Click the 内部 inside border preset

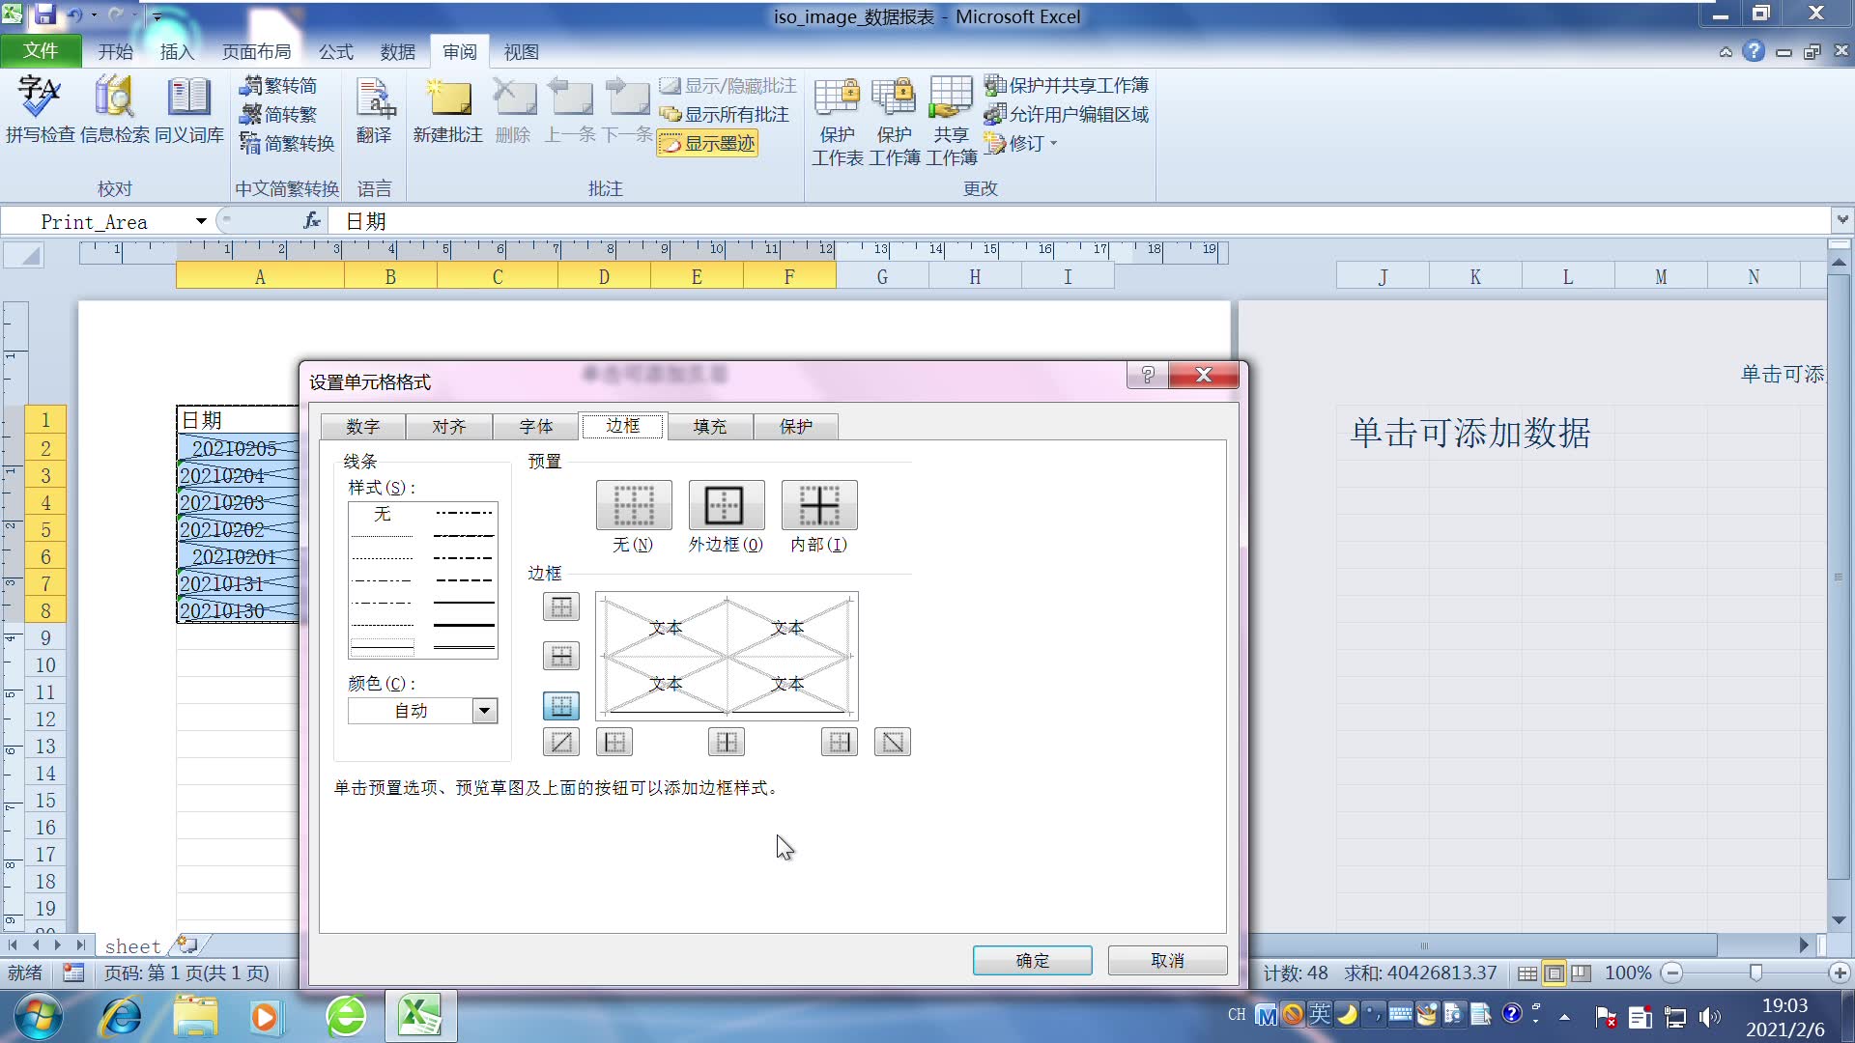coord(818,505)
